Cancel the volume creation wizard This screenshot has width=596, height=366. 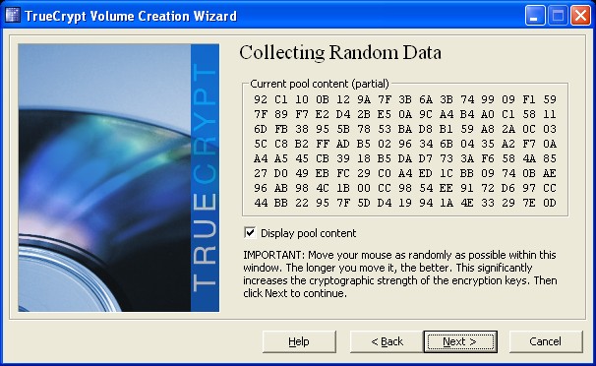[546, 341]
